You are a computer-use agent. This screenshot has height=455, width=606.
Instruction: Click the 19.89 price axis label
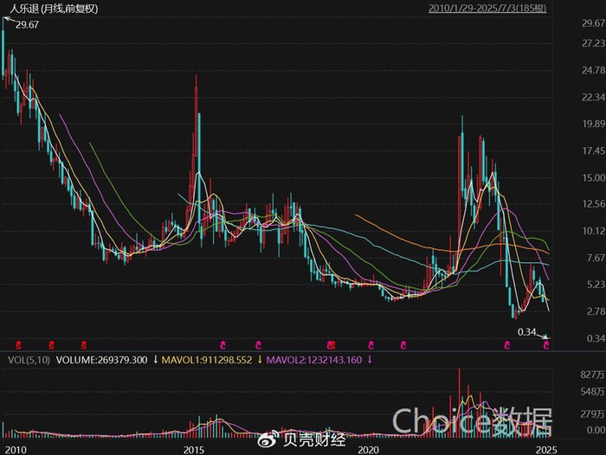click(594, 124)
